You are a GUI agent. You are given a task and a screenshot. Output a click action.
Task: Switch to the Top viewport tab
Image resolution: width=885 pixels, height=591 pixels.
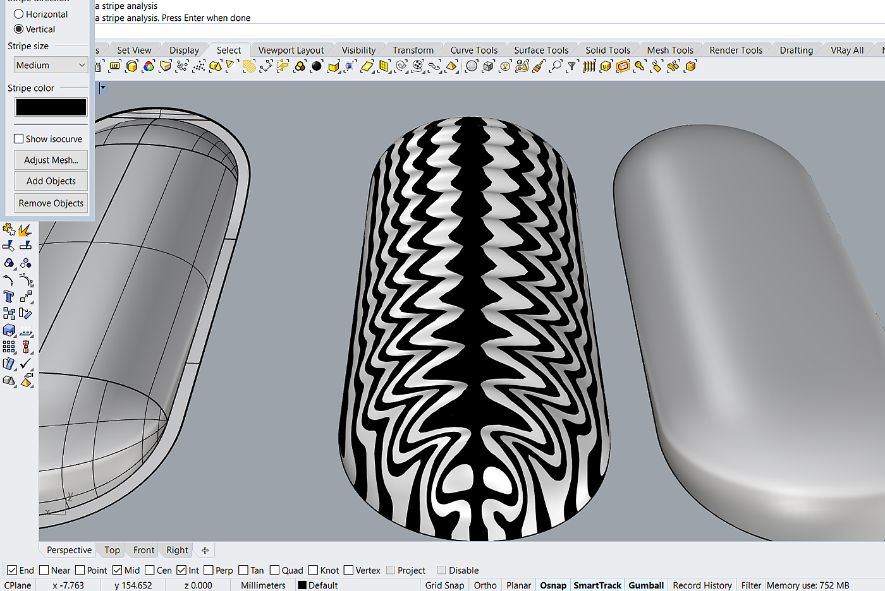(112, 550)
